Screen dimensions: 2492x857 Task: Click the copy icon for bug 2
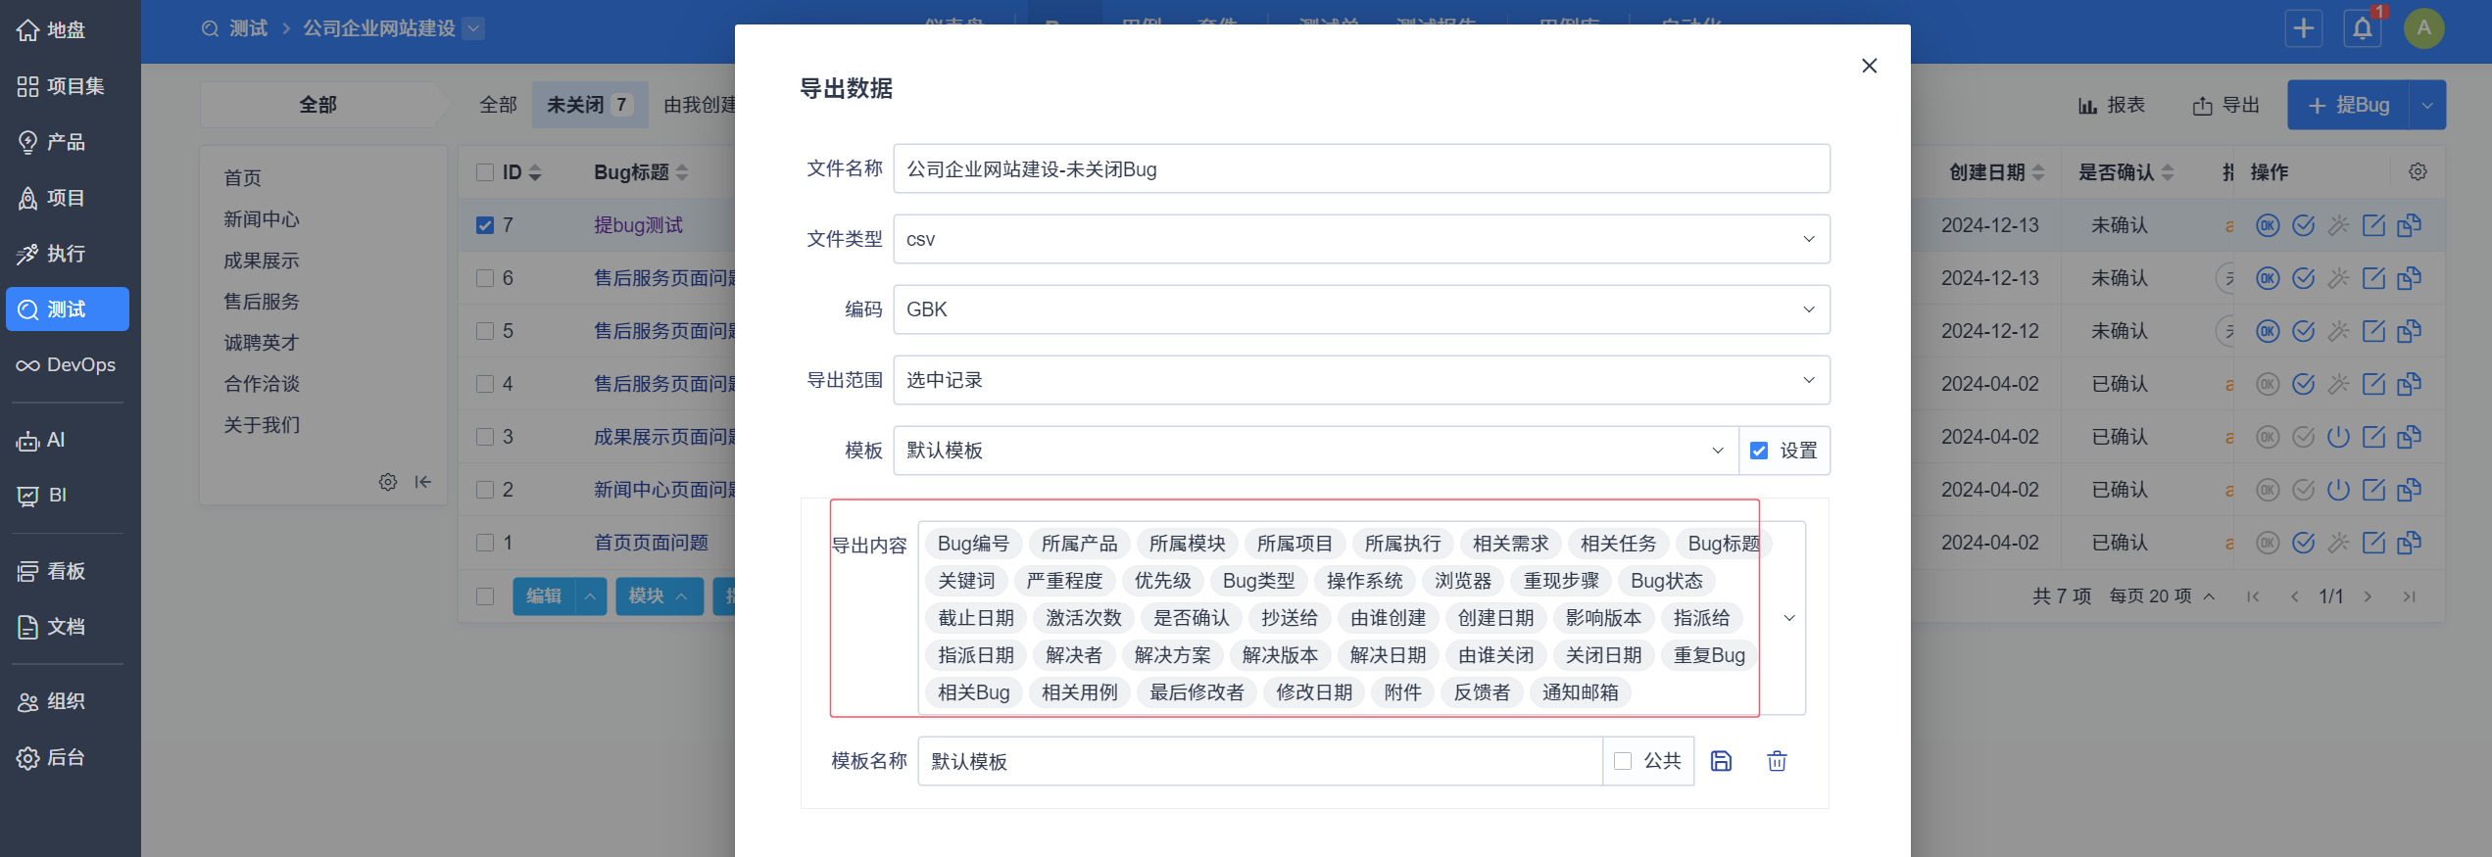2409,490
